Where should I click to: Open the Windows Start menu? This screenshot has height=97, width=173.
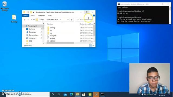point(3,94)
